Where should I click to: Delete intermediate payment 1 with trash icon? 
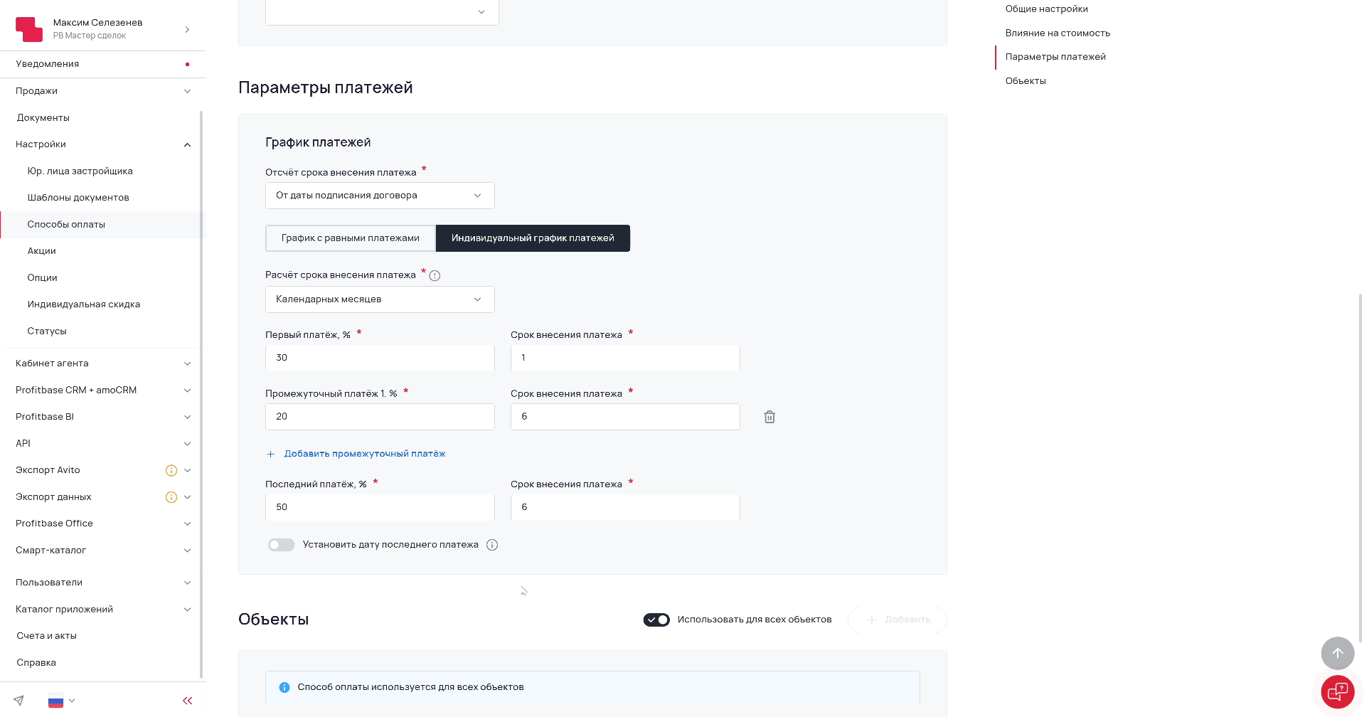click(x=769, y=417)
